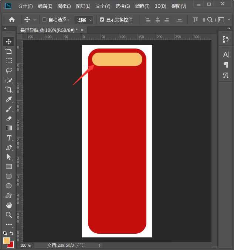Select the Eyedropper tool

[x=9, y=99]
